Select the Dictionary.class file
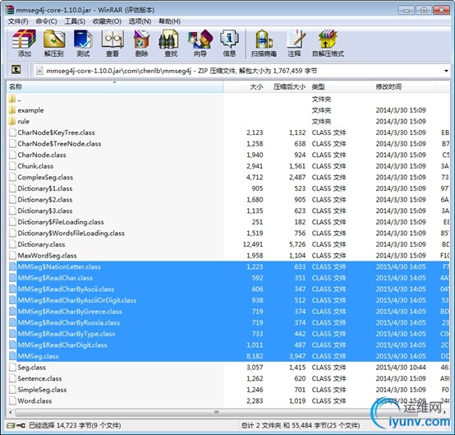This screenshot has width=455, height=435. (41, 244)
